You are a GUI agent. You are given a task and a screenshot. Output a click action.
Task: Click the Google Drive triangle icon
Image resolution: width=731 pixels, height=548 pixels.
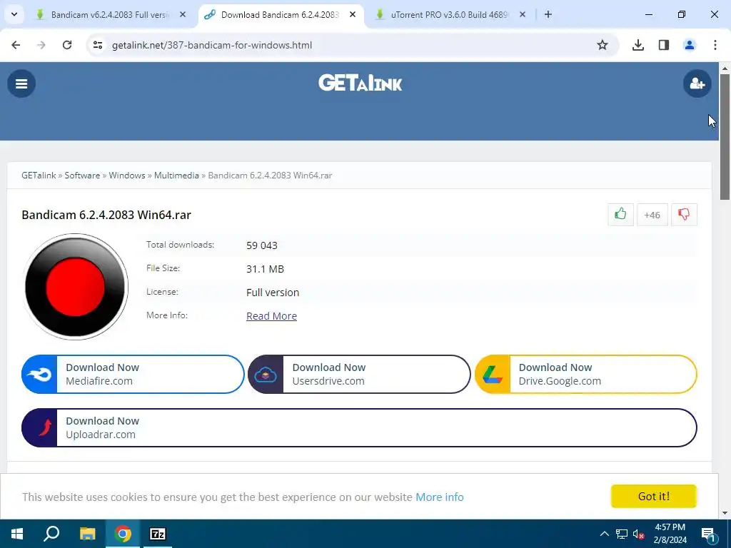[493, 374]
